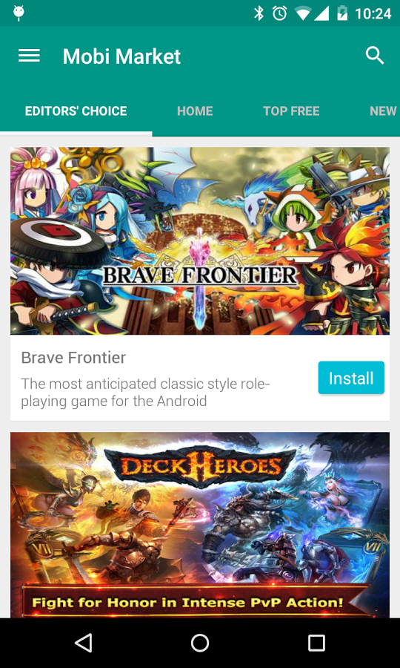Open recent apps with the square button

[317, 643]
